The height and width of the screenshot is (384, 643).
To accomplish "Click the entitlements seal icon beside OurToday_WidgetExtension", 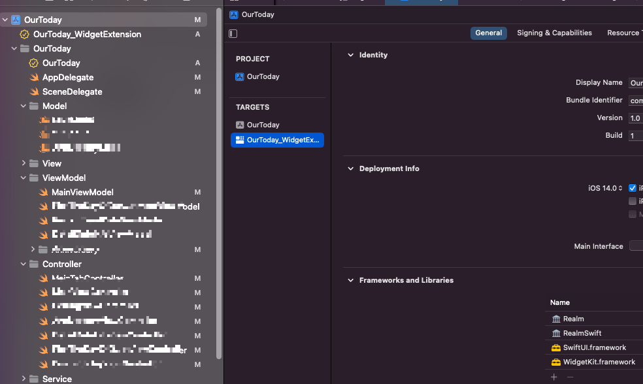I will point(25,35).
